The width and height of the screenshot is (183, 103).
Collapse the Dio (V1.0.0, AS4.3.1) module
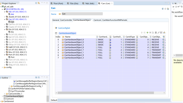[x=5, y=29]
